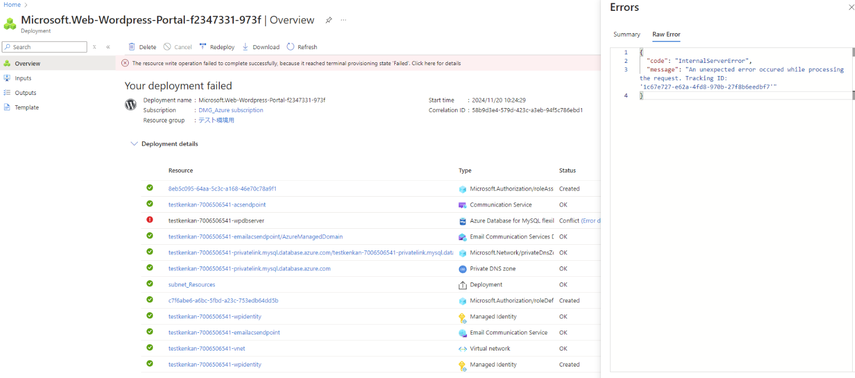The height and width of the screenshot is (378, 855).
Task: Collapse the sidebar using double-chevron icon
Action: tap(108, 47)
